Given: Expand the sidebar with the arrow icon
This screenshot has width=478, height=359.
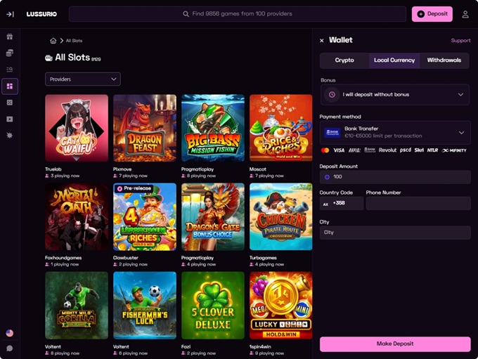Looking at the screenshot, I should click(x=10, y=14).
